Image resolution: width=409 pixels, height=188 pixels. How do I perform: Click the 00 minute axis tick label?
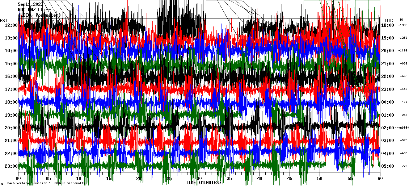coord(18,178)
